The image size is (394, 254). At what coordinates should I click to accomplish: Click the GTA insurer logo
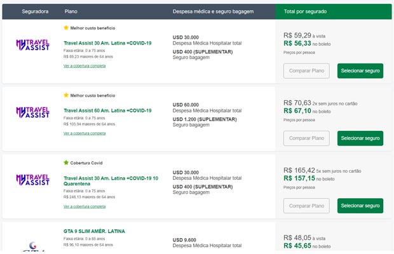[x=33, y=246]
